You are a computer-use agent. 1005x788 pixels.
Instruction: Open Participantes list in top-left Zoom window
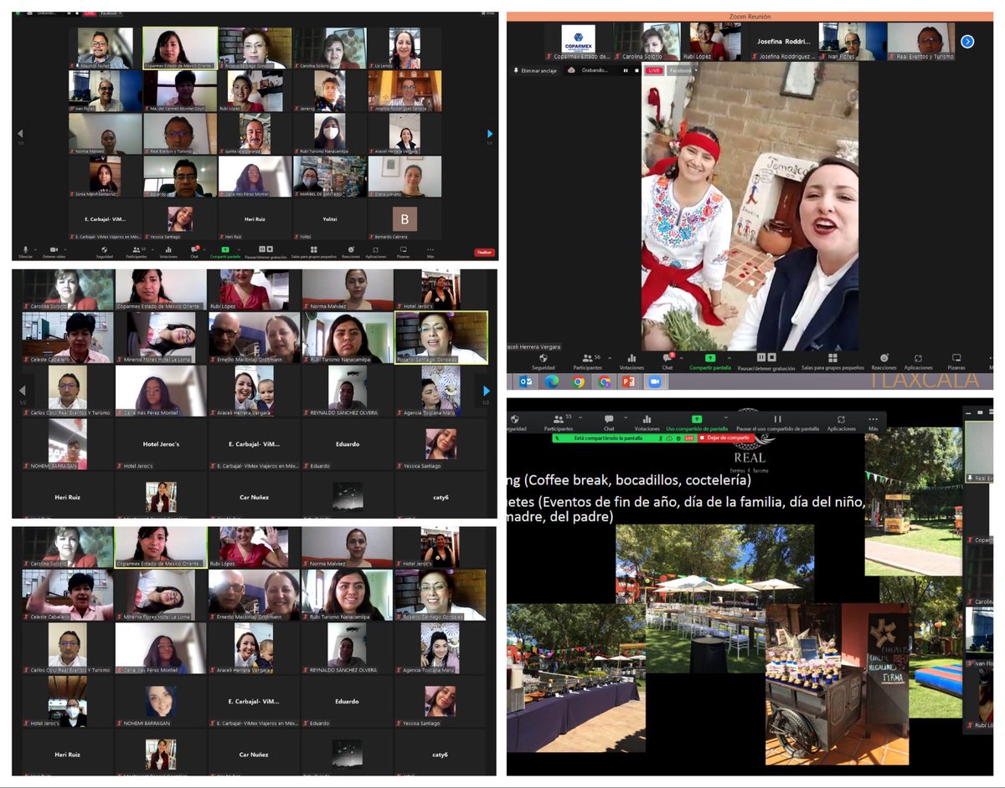tap(137, 252)
